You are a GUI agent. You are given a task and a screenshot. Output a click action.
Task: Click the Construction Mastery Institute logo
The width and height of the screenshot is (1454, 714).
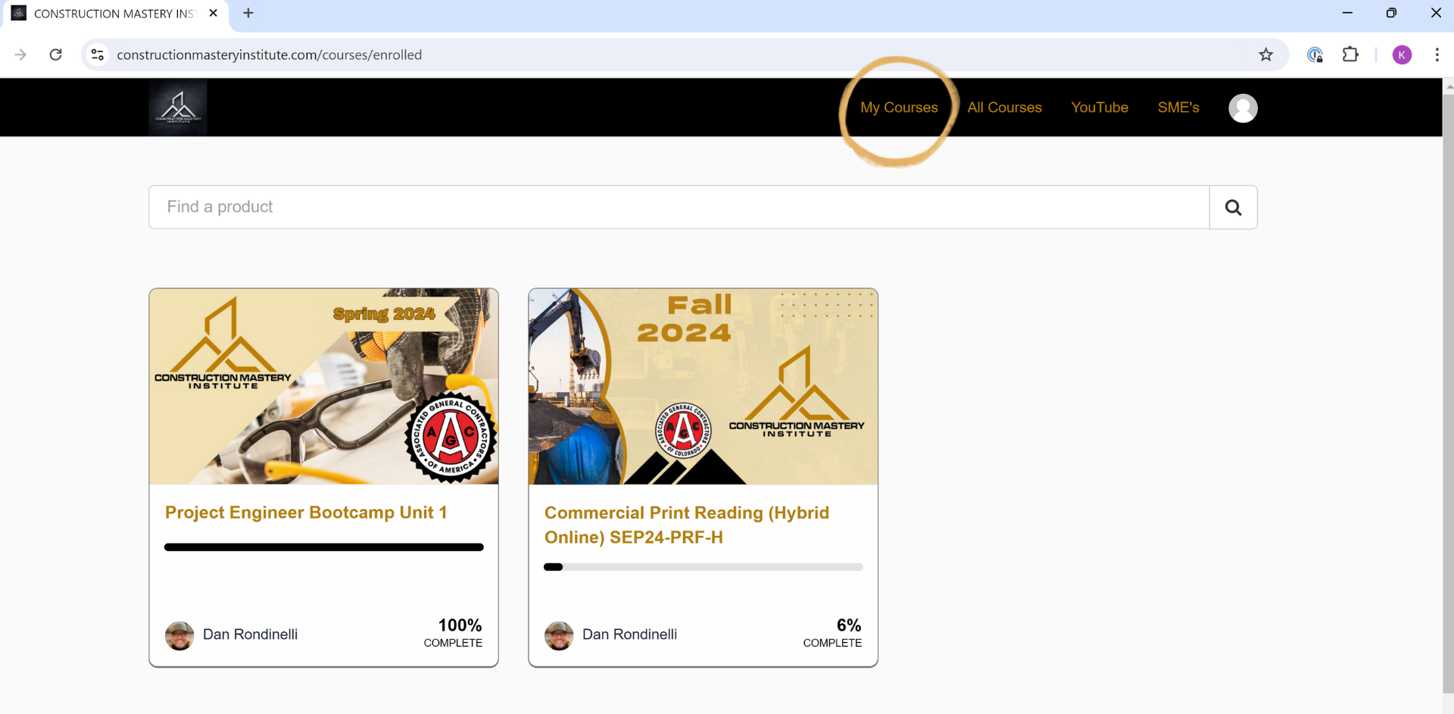pos(178,108)
